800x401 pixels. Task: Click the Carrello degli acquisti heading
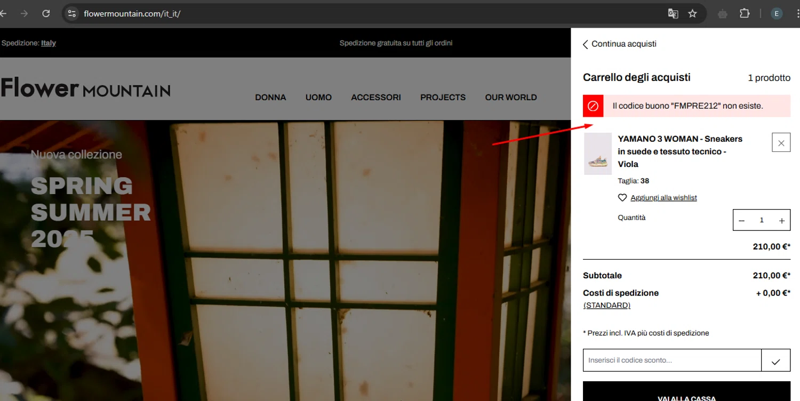637,77
